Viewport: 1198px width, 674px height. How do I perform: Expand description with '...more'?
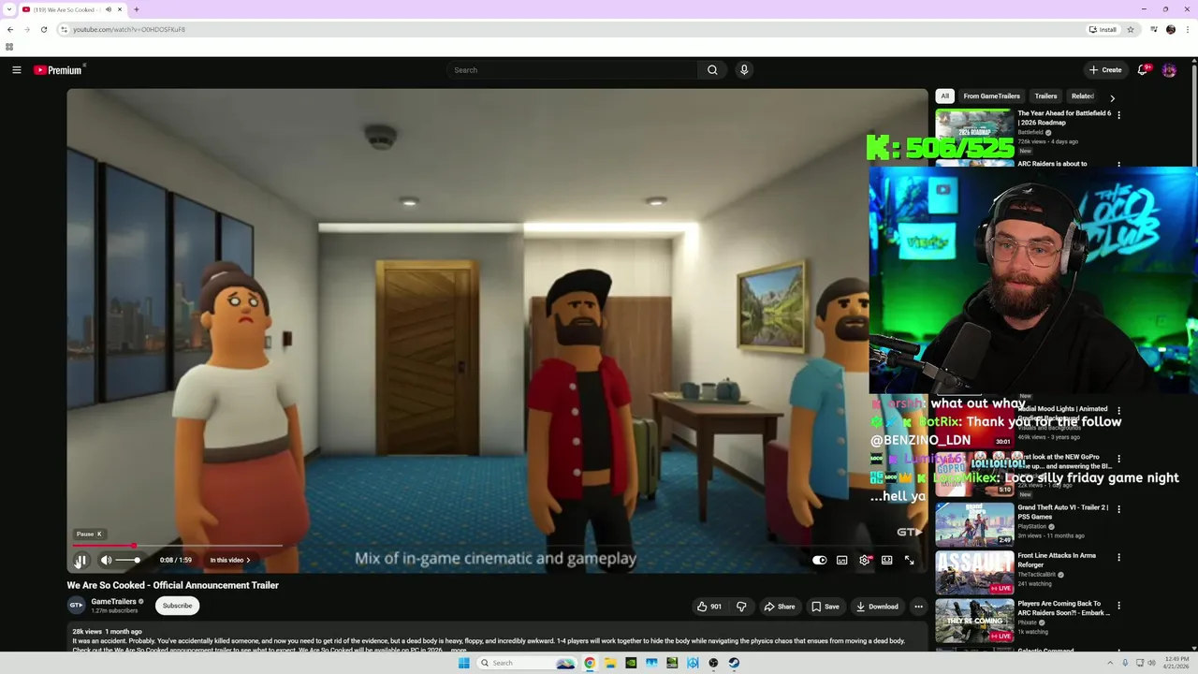pos(458,650)
